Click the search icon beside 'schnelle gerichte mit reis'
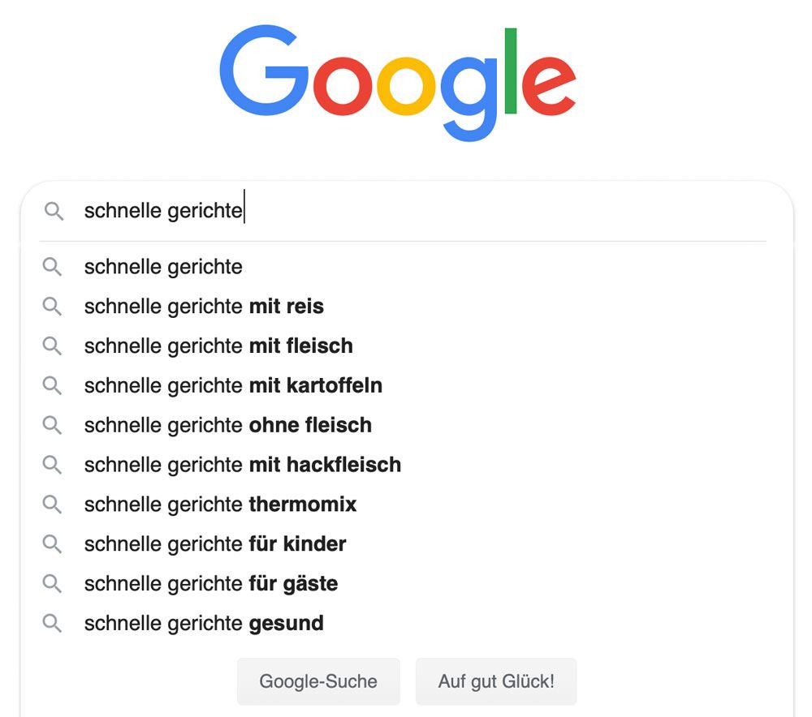812x717 pixels. (53, 307)
